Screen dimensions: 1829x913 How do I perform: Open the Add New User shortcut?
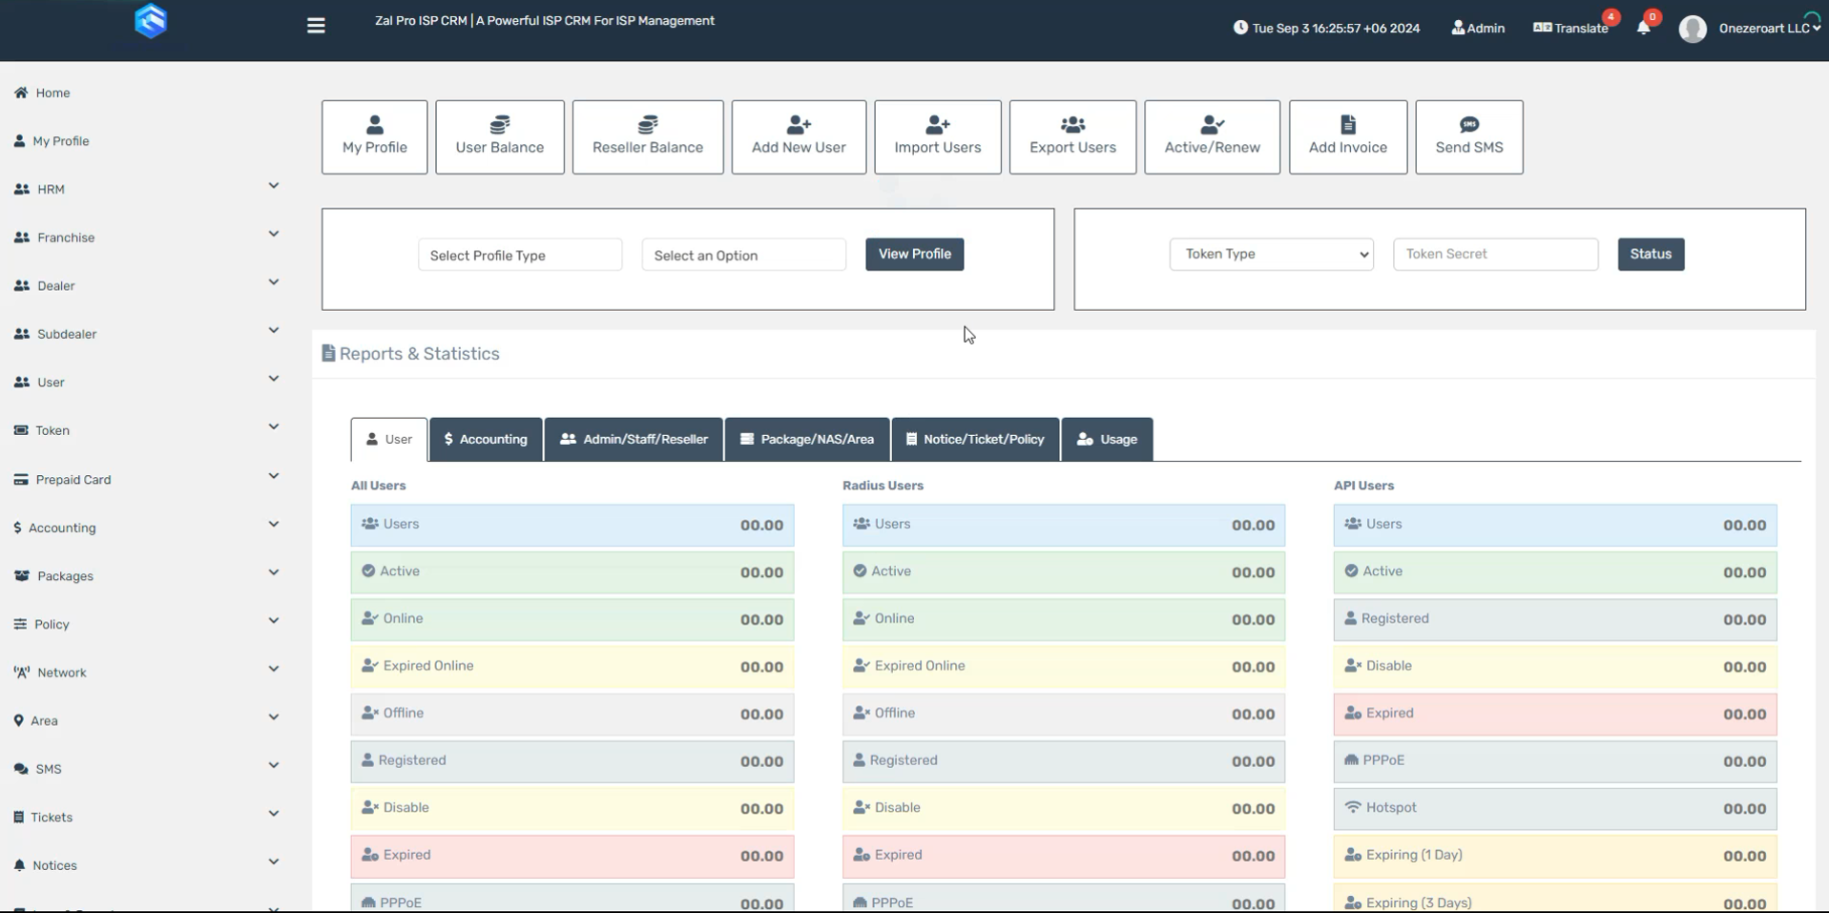[799, 137]
